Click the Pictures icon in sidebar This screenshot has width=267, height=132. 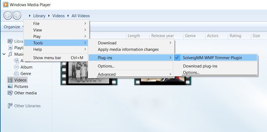(x=10, y=86)
